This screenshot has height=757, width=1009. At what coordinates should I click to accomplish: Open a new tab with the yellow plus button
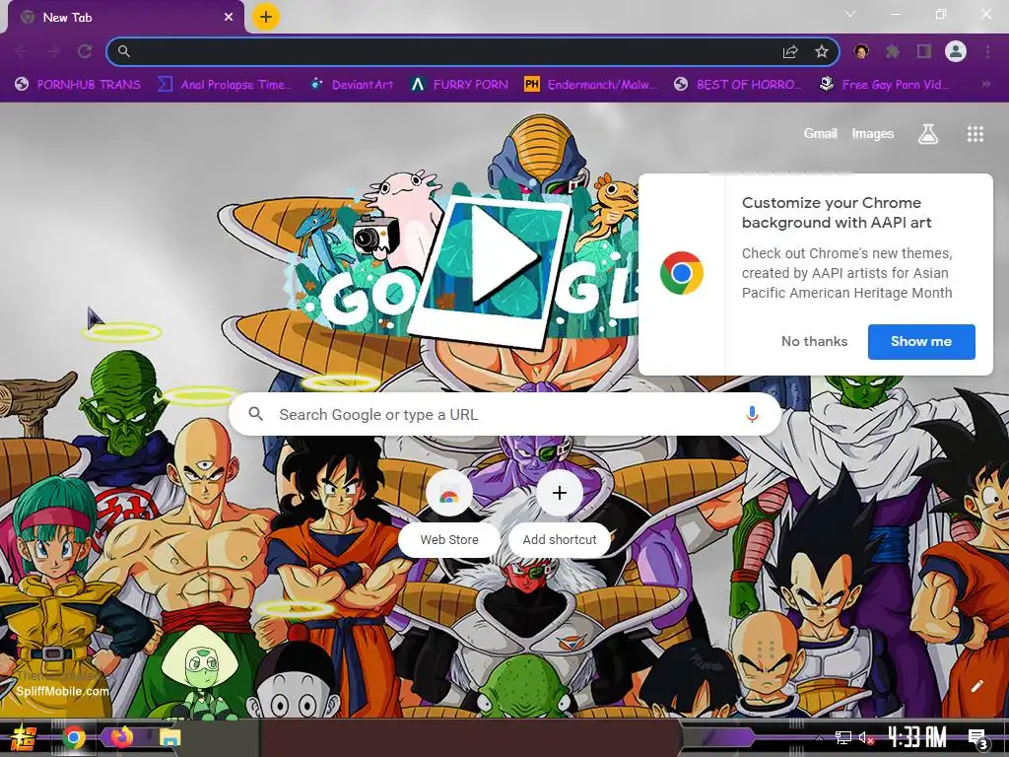pos(266,17)
